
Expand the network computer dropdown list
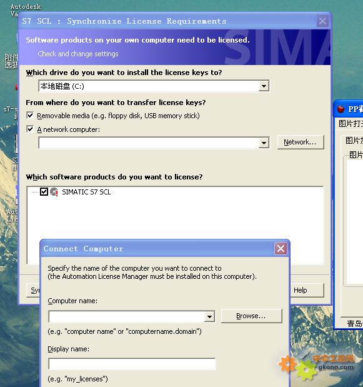(x=264, y=143)
